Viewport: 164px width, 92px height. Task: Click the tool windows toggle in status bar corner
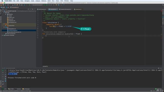point(1,91)
